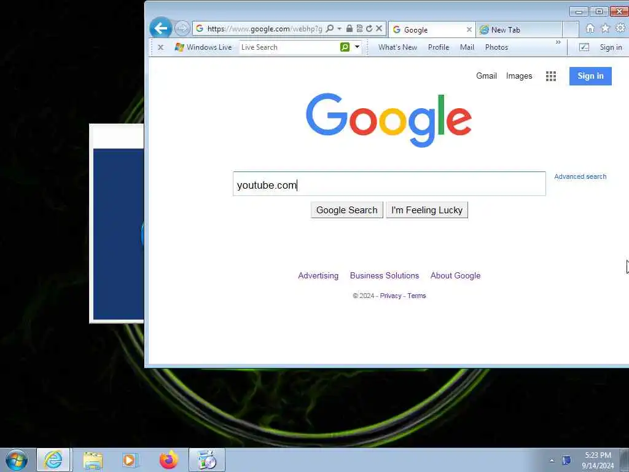Click Sign in on Windows Live toolbar
The image size is (629, 472).
pos(611,47)
